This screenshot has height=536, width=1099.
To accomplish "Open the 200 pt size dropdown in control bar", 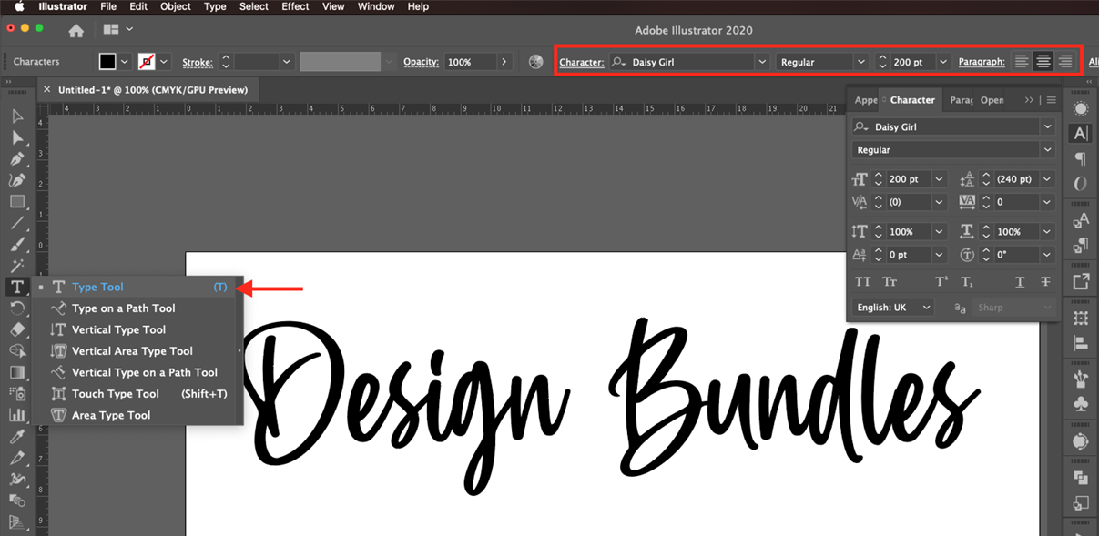I will coord(942,62).
